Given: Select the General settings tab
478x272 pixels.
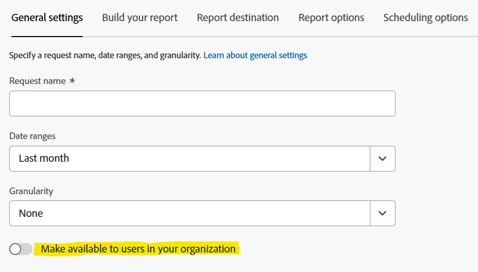Looking at the screenshot, I should 47,18.
